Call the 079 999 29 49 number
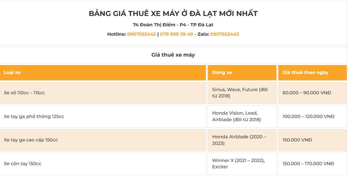The width and height of the screenshot is (348, 176). coord(176,34)
